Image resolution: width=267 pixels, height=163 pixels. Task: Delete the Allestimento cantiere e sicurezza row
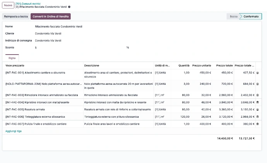(x=257, y=73)
